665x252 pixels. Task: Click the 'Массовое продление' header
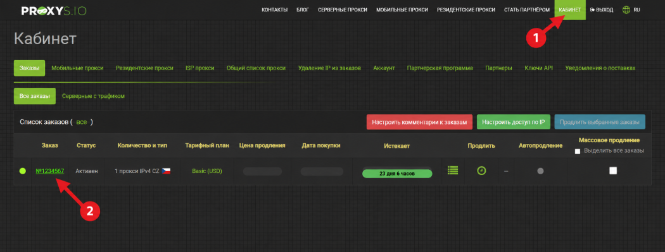pos(609,140)
